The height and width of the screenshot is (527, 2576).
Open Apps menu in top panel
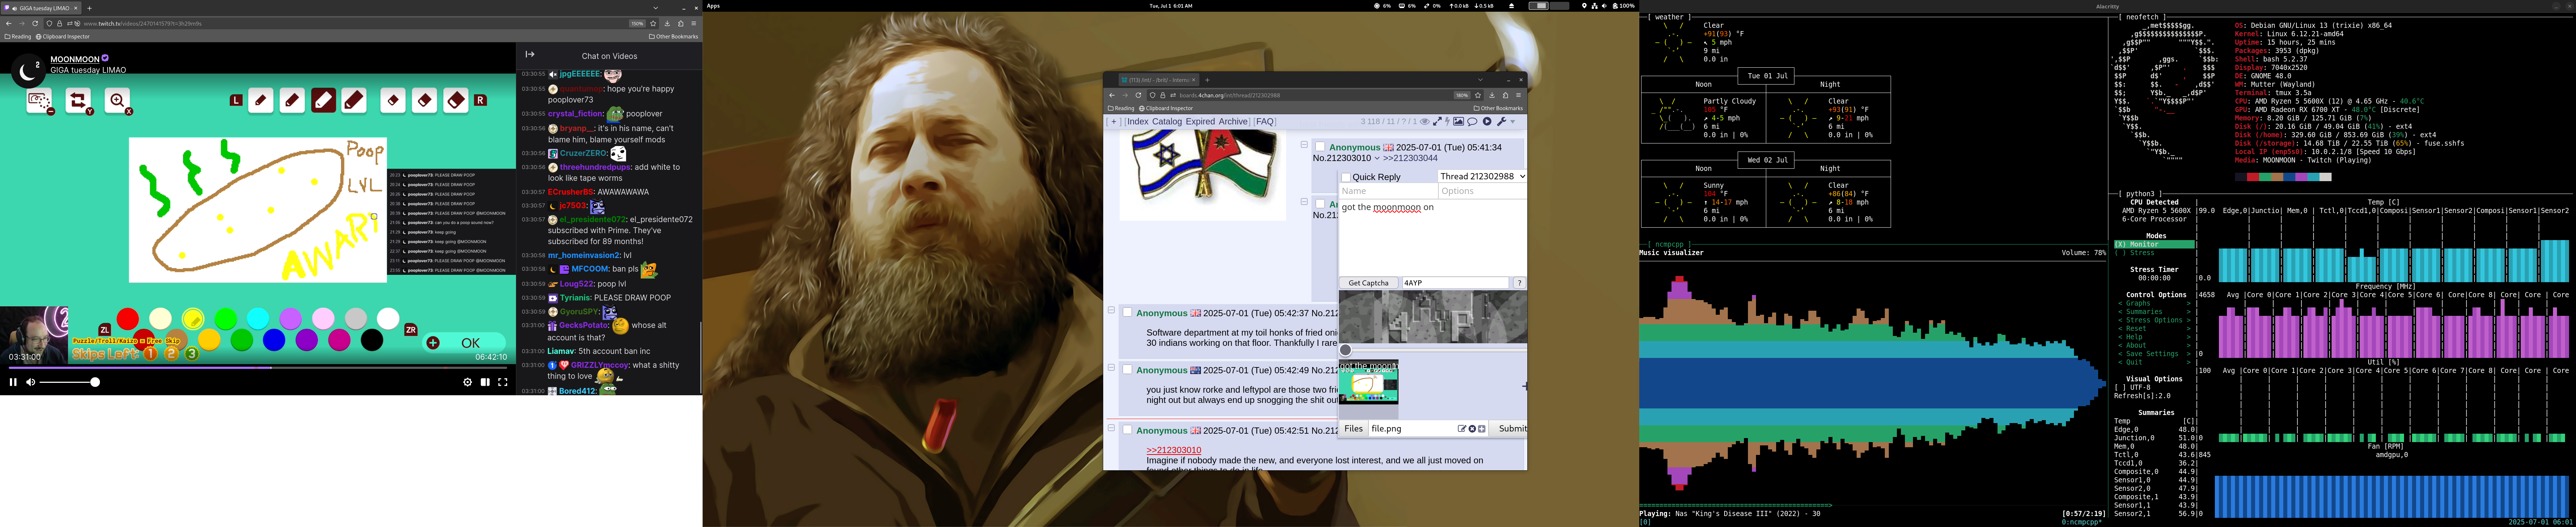pyautogui.click(x=713, y=6)
